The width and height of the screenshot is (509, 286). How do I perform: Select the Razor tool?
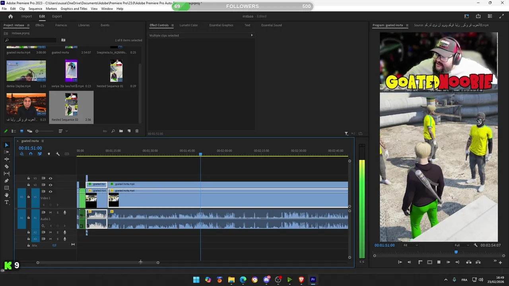coord(6,166)
